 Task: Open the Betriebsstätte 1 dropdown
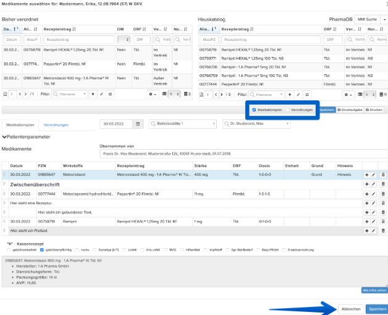click(x=183, y=124)
